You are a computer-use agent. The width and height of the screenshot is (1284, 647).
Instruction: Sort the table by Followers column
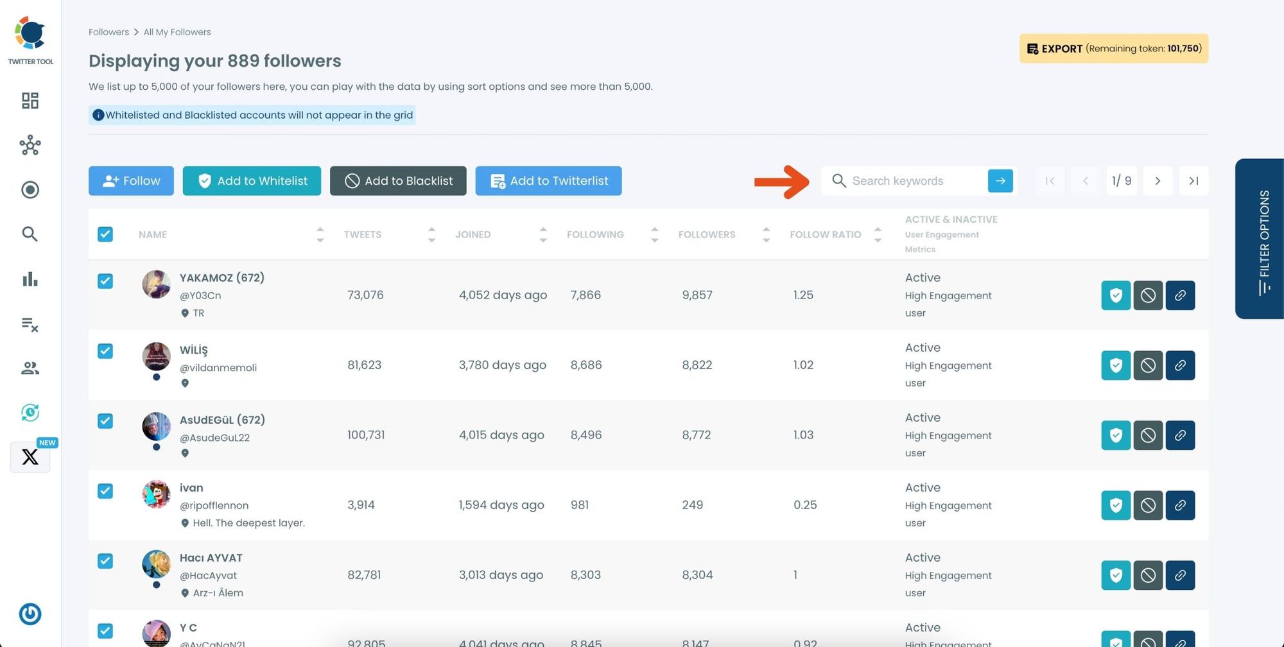click(766, 234)
